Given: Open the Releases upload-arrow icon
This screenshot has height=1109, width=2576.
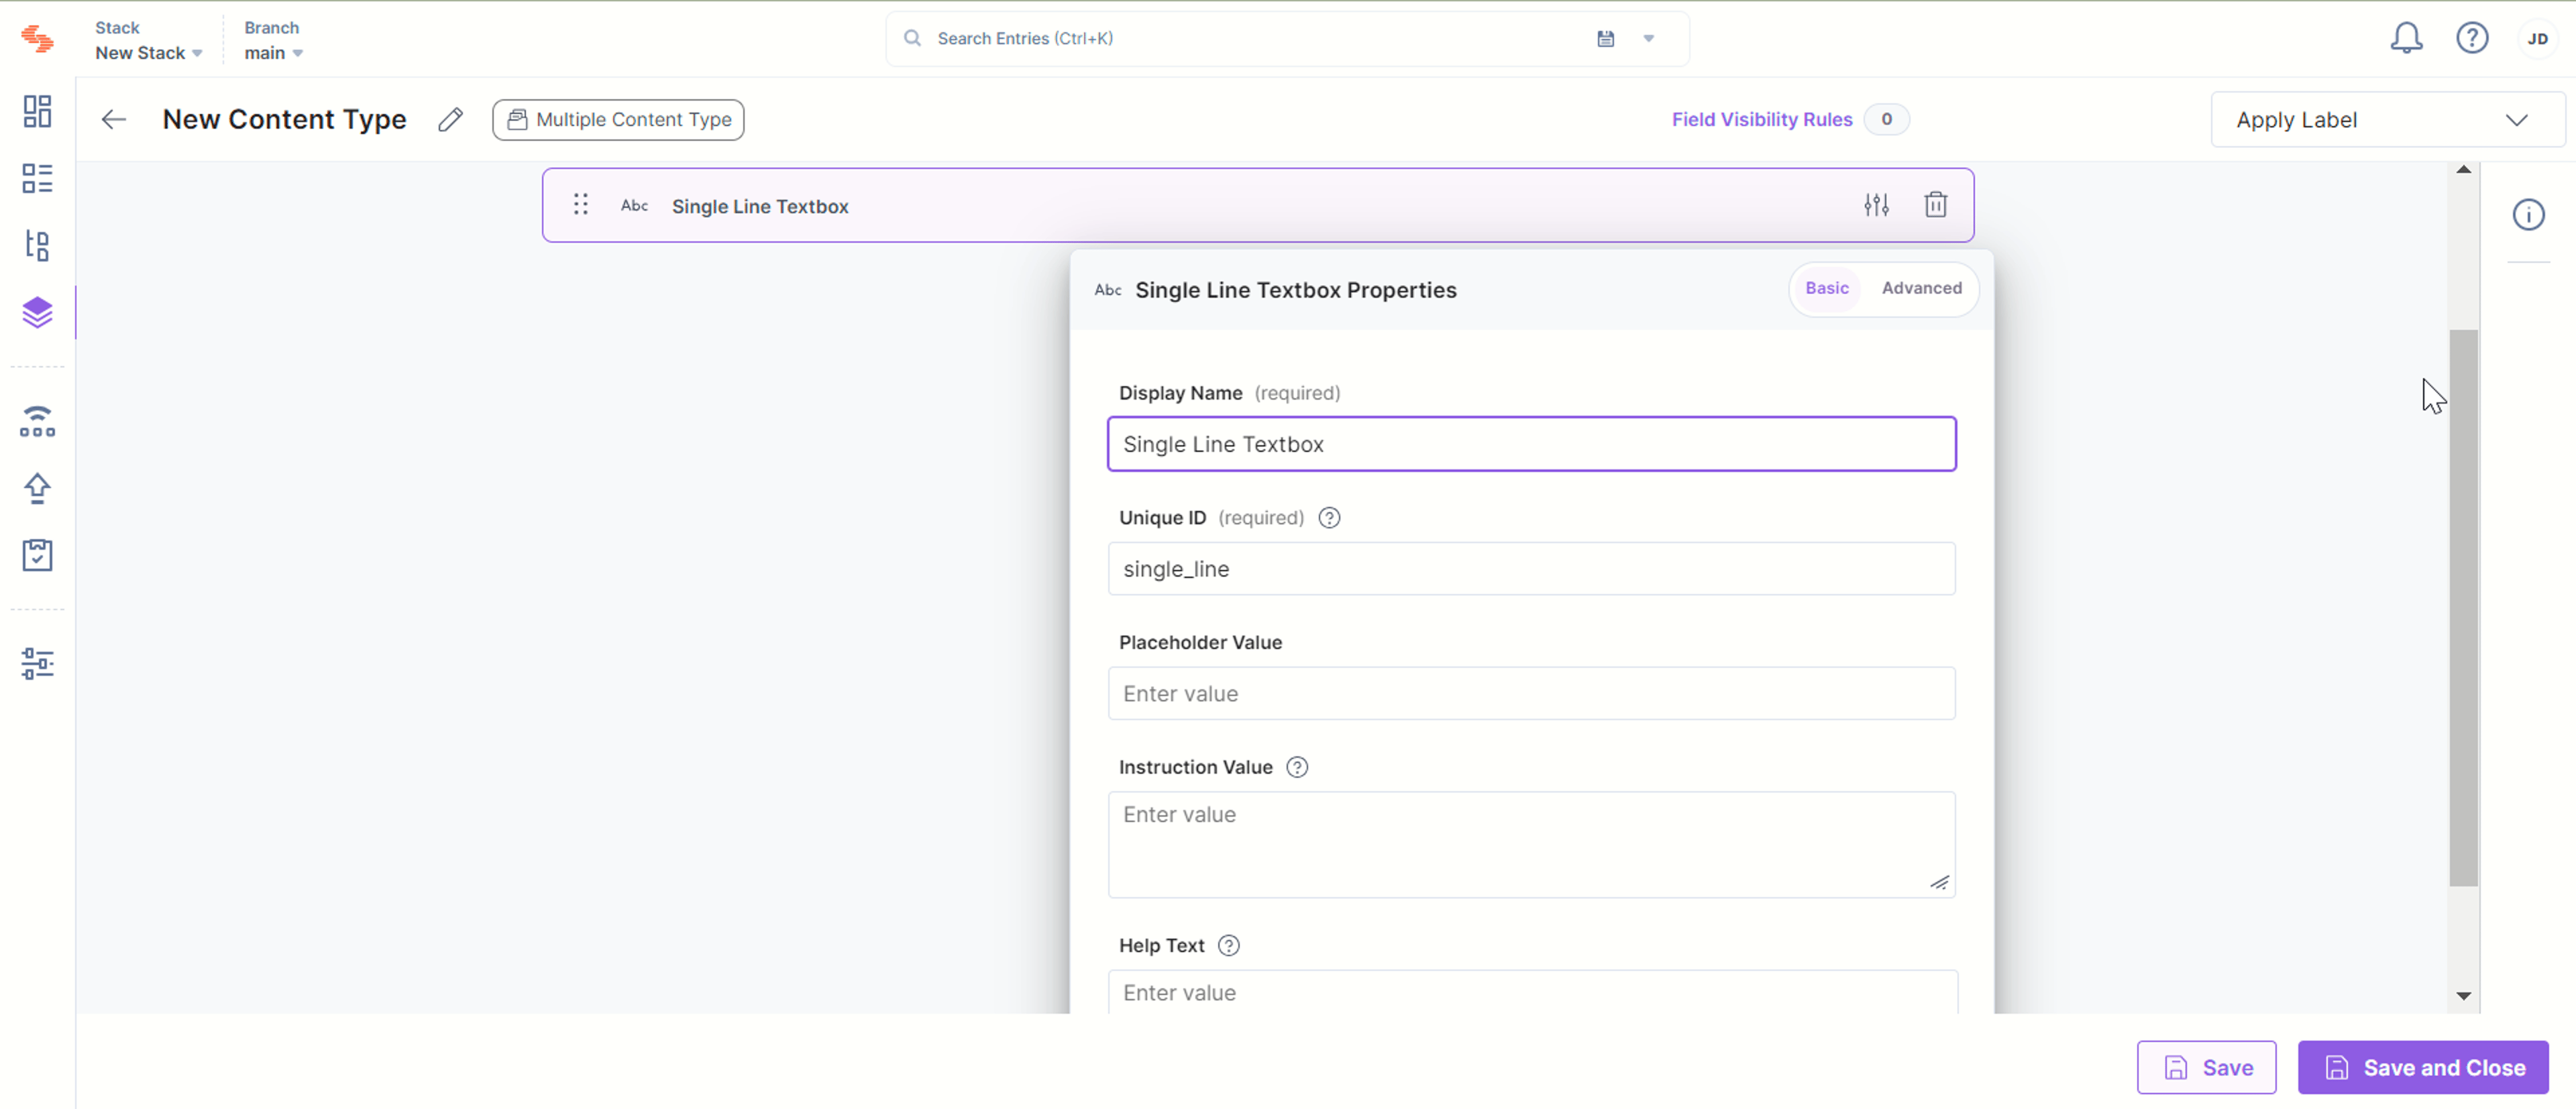Looking at the screenshot, I should pos(37,489).
